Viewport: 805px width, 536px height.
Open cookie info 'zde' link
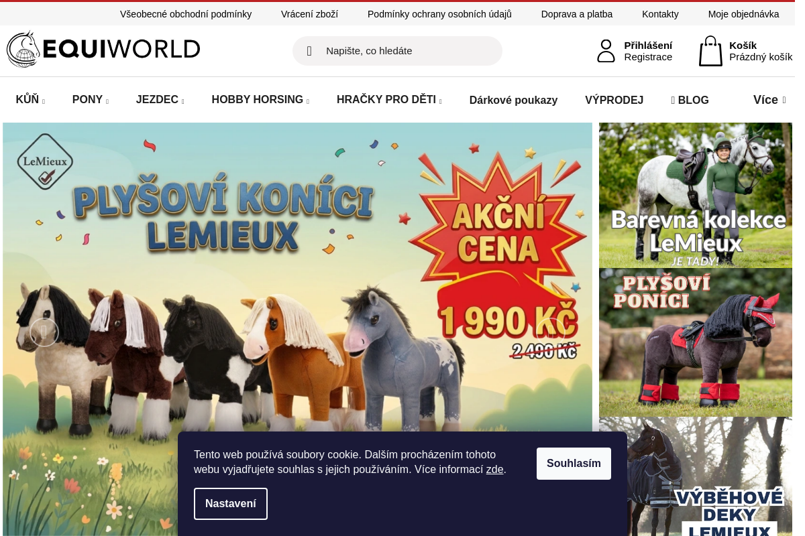coord(494,470)
